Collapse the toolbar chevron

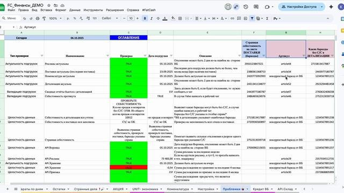[x=328, y=19]
